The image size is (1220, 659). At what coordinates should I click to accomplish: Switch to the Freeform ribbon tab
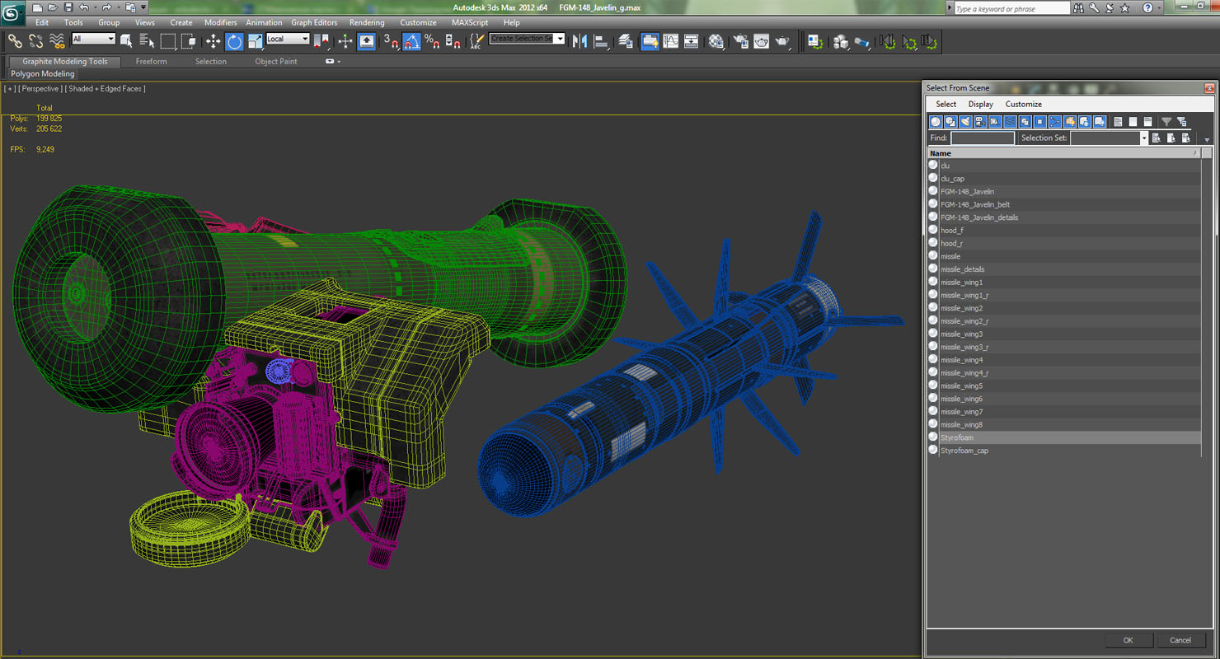(x=151, y=61)
